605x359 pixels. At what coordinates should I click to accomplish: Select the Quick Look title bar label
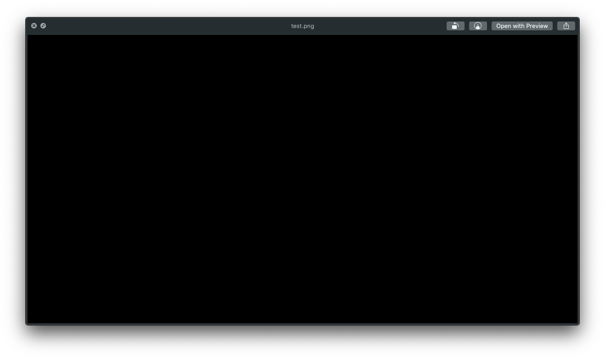click(302, 26)
